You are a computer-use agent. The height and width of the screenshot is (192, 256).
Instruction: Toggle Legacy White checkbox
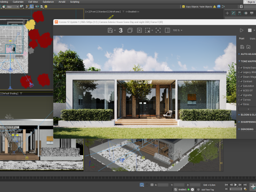click(x=241, y=73)
